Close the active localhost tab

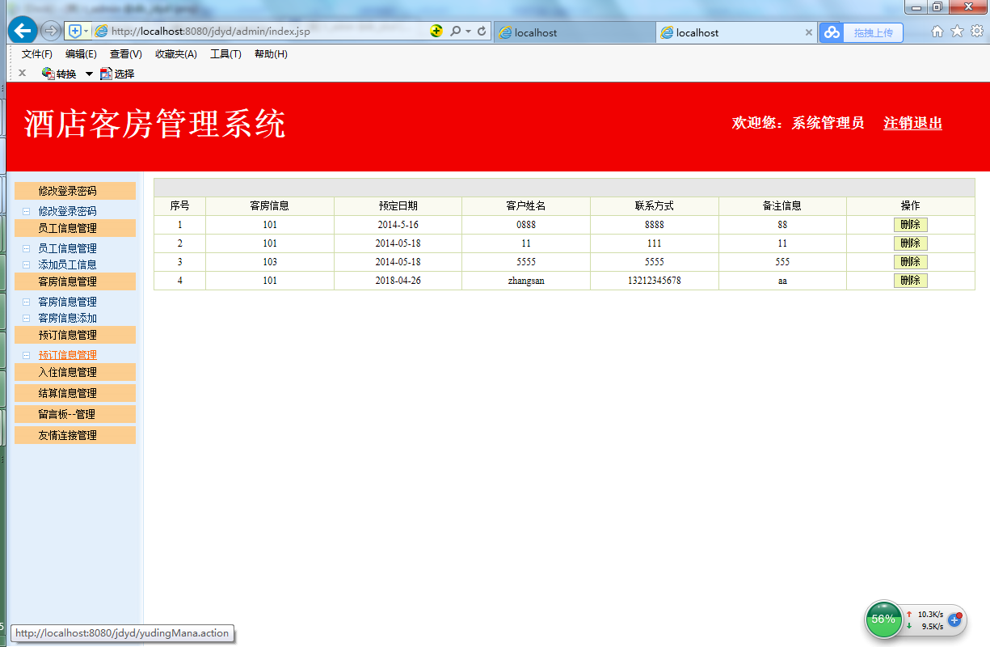808,32
